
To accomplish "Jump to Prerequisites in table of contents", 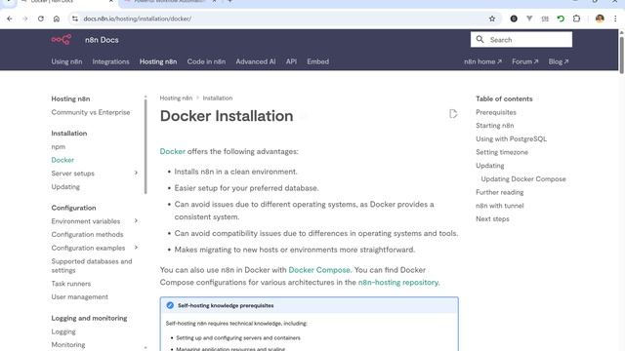I will pos(496,112).
